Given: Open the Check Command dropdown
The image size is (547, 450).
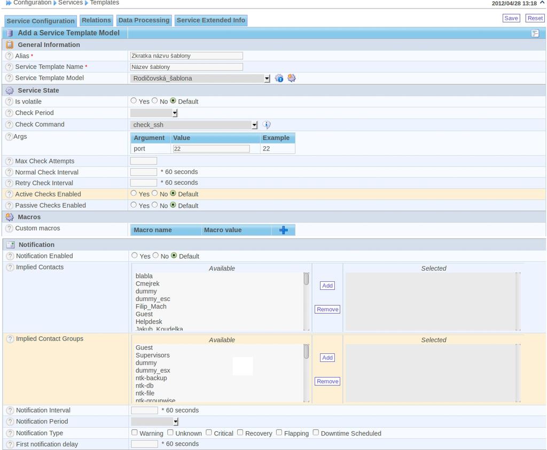Looking at the screenshot, I should click(194, 125).
